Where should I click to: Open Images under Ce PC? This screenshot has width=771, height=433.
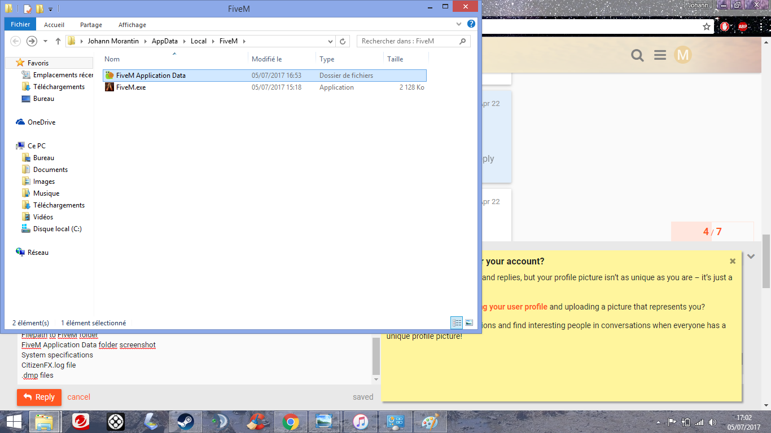coord(38,182)
